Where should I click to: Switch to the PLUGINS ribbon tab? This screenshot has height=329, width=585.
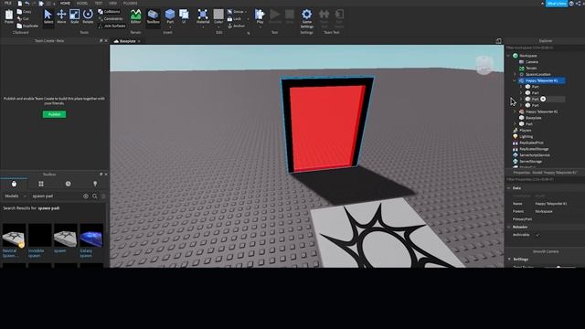coord(130,3)
